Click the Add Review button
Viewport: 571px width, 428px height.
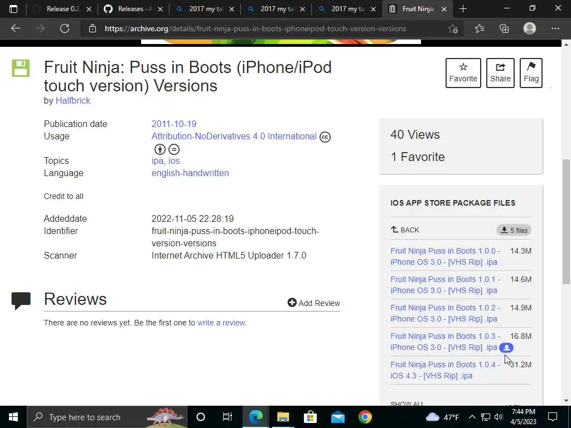(314, 303)
